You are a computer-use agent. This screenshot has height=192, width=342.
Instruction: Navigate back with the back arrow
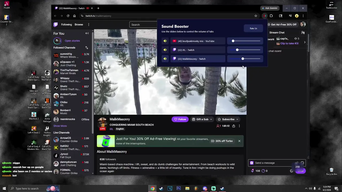pyautogui.click(x=55, y=16)
